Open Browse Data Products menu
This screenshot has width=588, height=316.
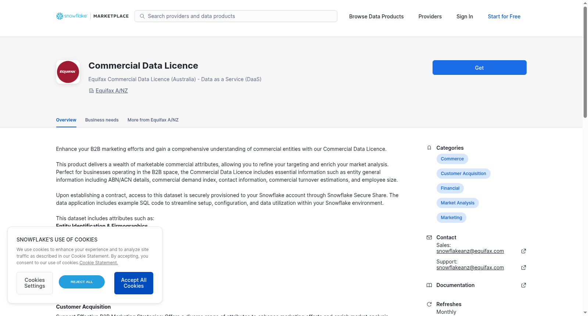(376, 17)
